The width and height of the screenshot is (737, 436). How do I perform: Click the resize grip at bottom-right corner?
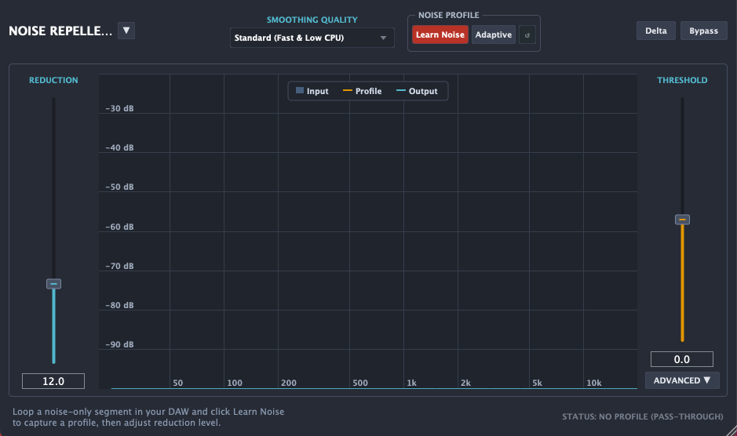click(x=731, y=431)
